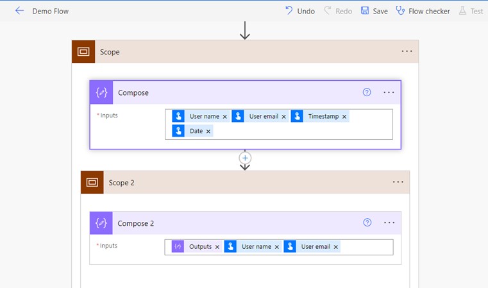This screenshot has height=288, width=488.
Task: Insert a new step with the plus button
Action: pyautogui.click(x=245, y=158)
